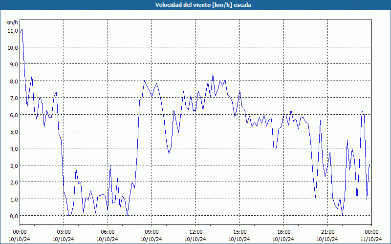391x244 pixels.
Task: Click the '00:00' time label above 11/10/24
Action: (371, 232)
